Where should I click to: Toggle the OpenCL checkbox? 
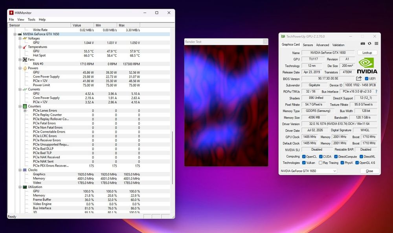click(304, 157)
